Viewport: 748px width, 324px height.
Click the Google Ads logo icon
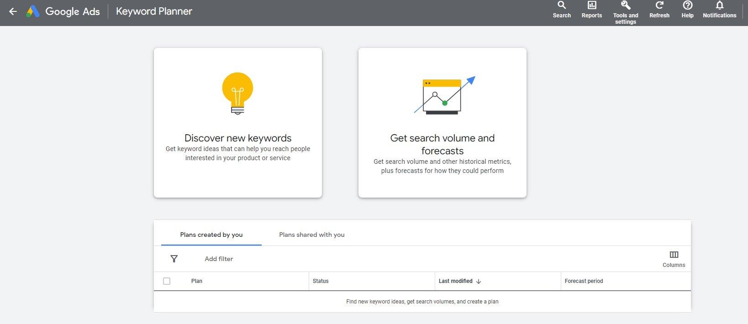(32, 11)
